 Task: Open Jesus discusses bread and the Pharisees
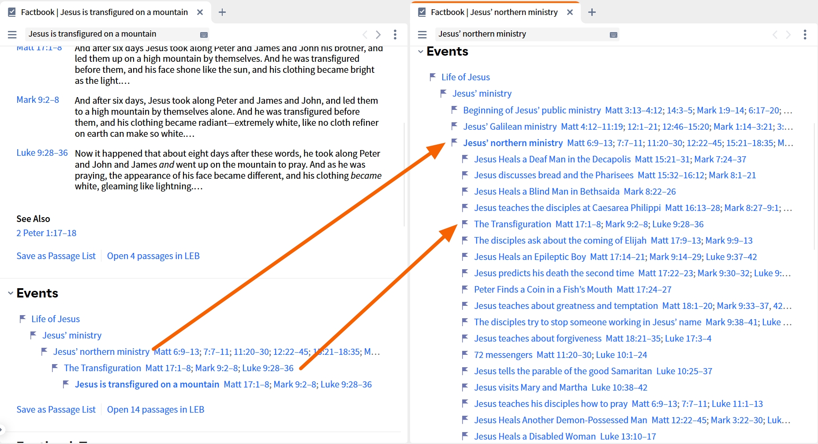tap(554, 175)
